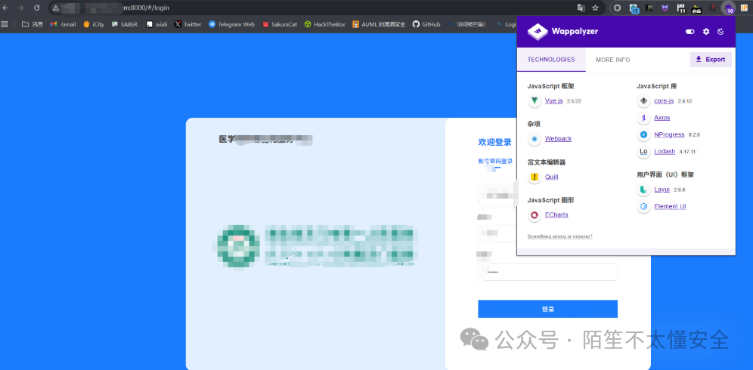Click the Axios icon

pos(643,118)
